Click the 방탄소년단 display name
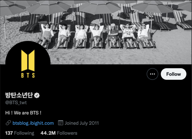The width and height of the screenshot is (192, 139). (x=19, y=95)
